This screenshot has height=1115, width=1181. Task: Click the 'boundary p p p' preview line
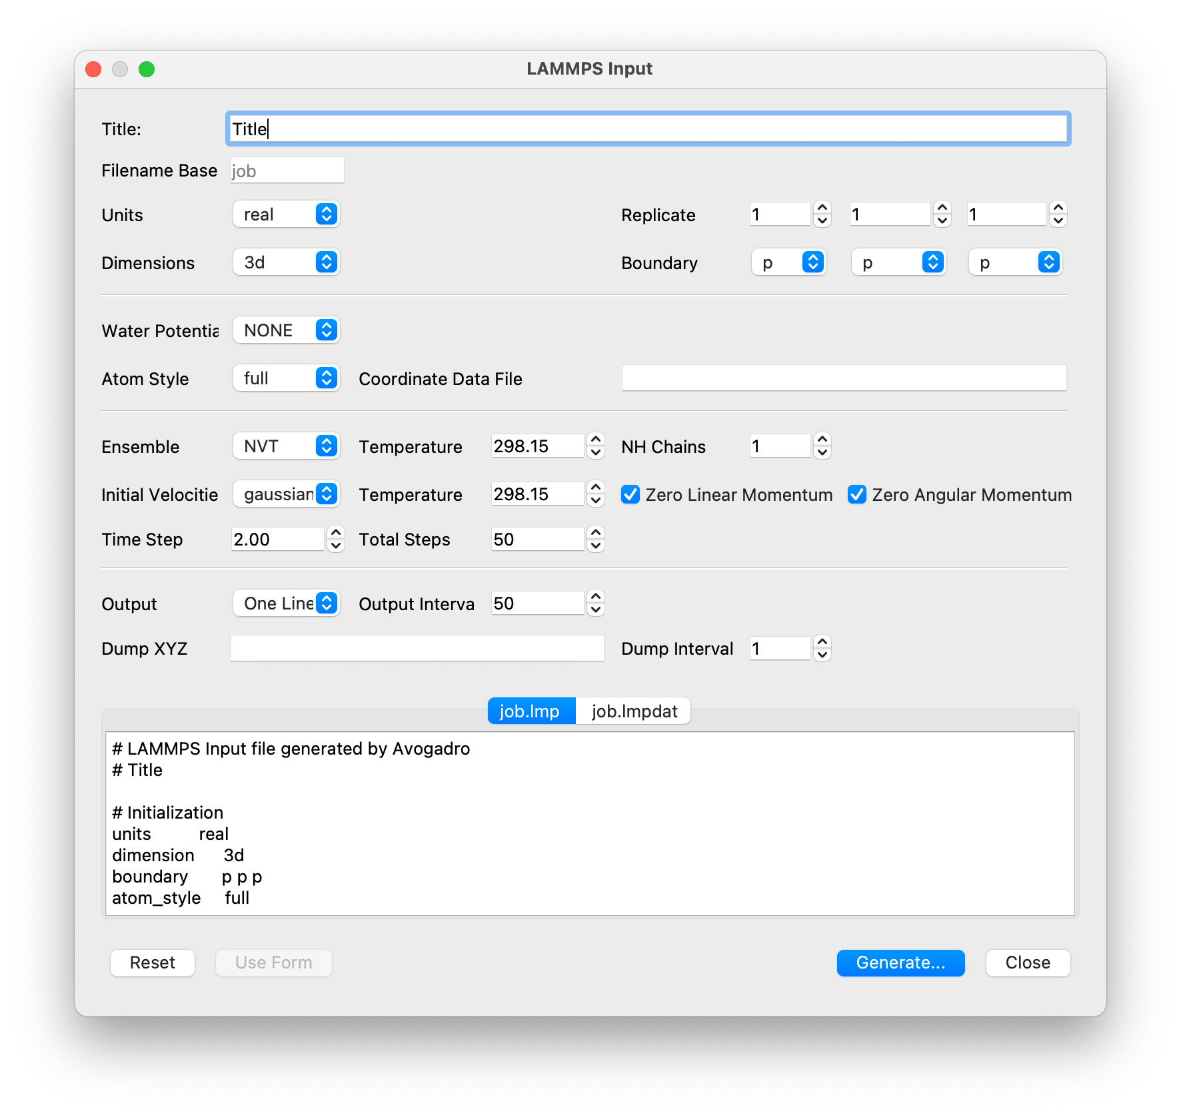pyautogui.click(x=187, y=877)
